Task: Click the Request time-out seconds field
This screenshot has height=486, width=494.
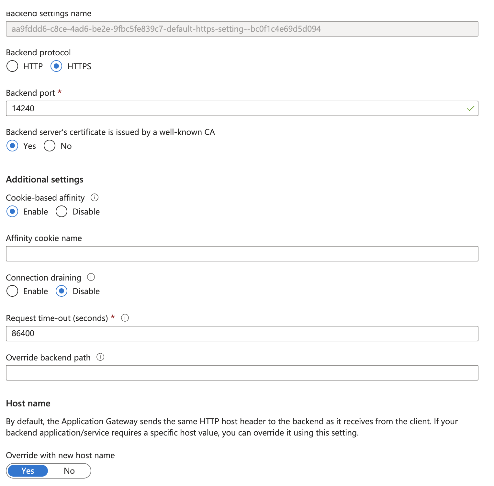Action: 242,334
